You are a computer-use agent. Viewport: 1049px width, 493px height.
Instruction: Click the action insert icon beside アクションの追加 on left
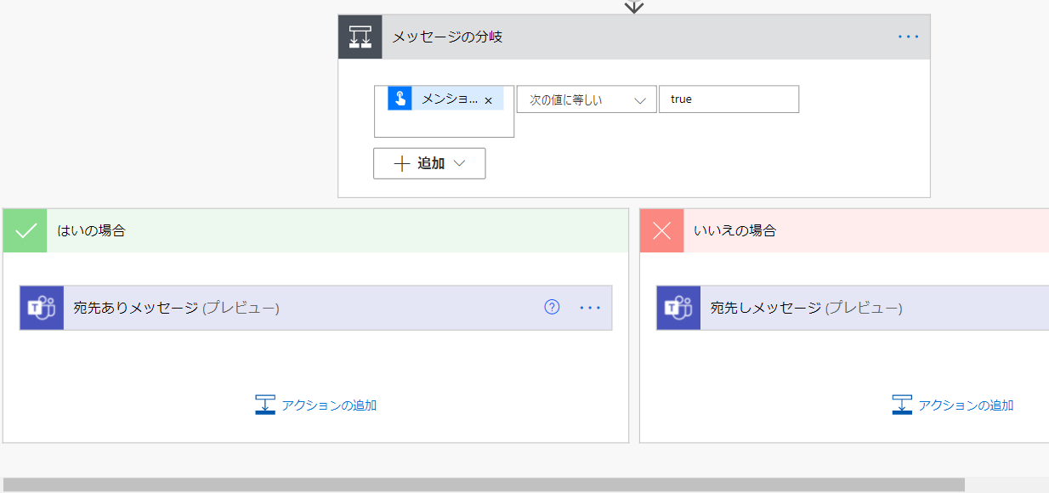[264, 404]
